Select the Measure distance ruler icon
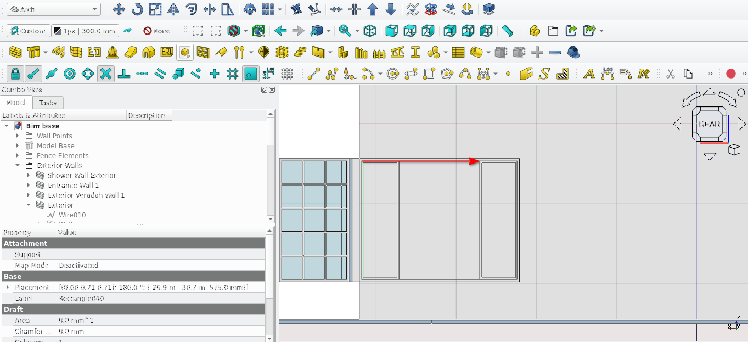The height and width of the screenshot is (342, 748). tap(508, 31)
